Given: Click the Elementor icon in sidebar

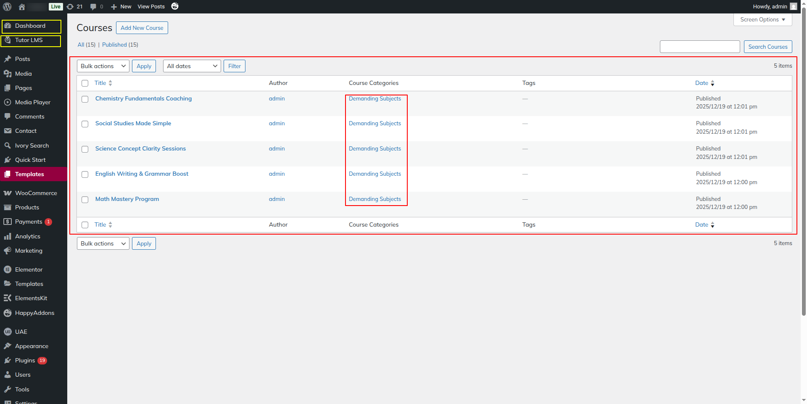Looking at the screenshot, I should (8, 269).
